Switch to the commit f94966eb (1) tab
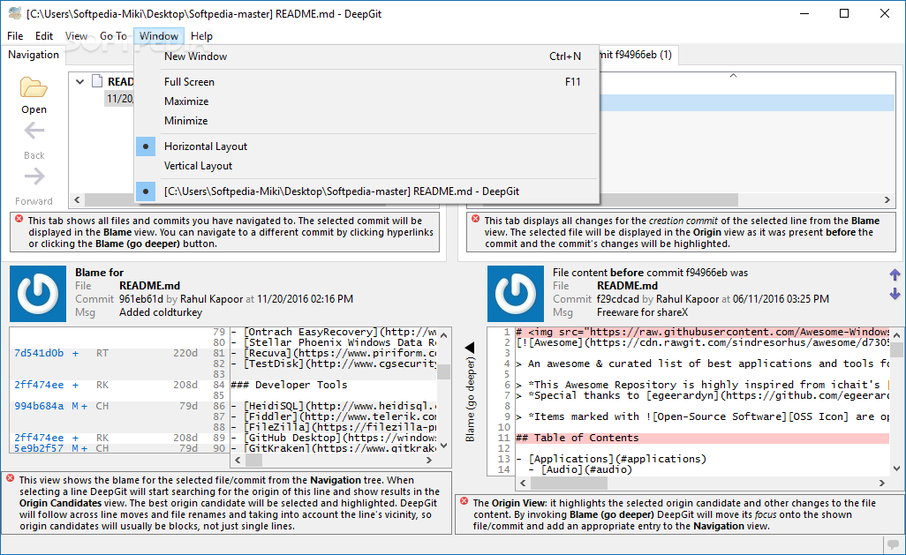The image size is (906, 555). pyautogui.click(x=638, y=55)
